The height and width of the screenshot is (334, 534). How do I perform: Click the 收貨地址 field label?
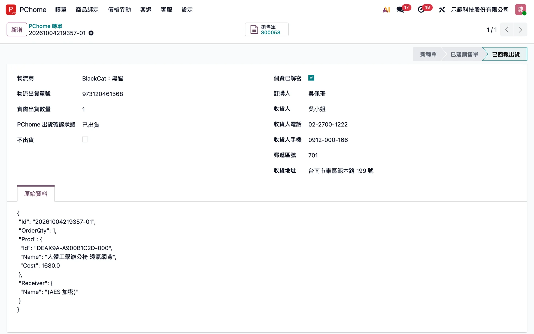pyautogui.click(x=285, y=170)
